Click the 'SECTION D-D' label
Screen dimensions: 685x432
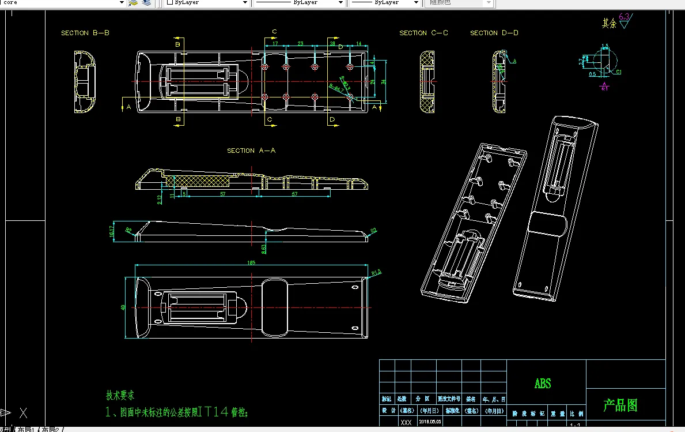point(494,33)
